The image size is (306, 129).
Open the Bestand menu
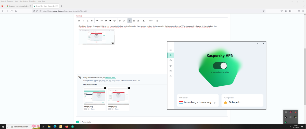tap(3, 1)
